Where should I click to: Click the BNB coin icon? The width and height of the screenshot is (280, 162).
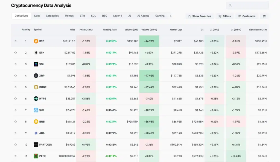pos(36,122)
